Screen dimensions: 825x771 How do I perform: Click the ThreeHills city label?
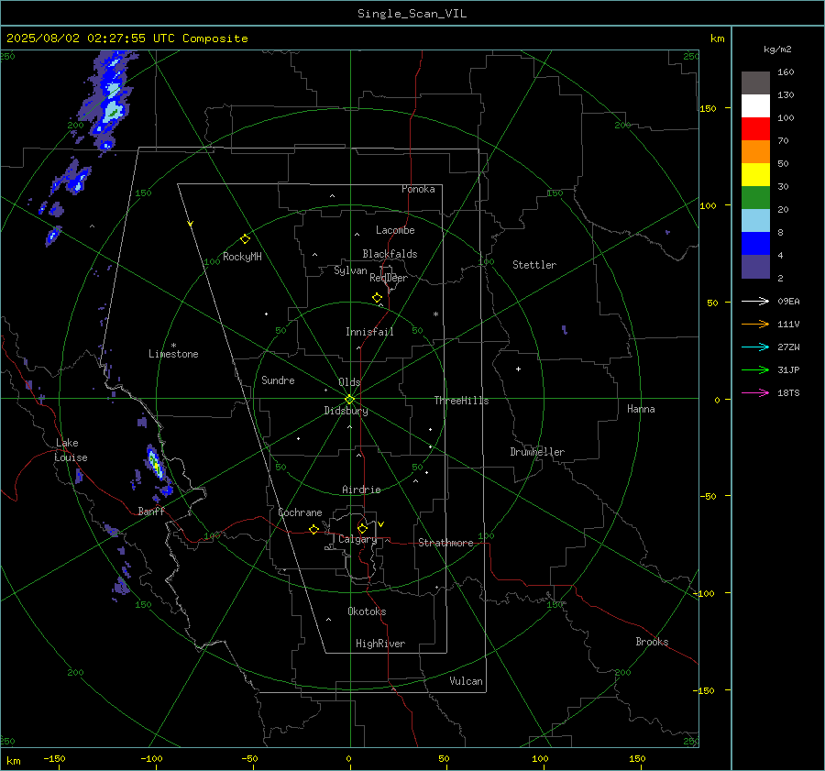point(461,401)
